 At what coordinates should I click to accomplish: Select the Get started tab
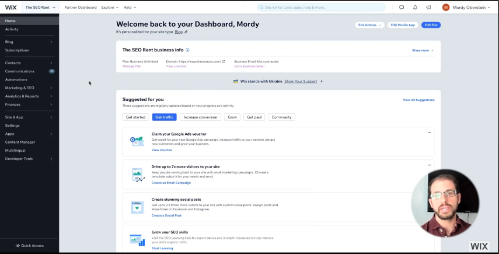pyautogui.click(x=135, y=117)
